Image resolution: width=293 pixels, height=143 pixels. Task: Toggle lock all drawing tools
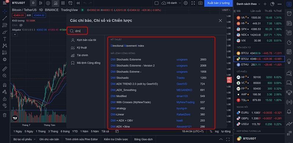pos(5,99)
